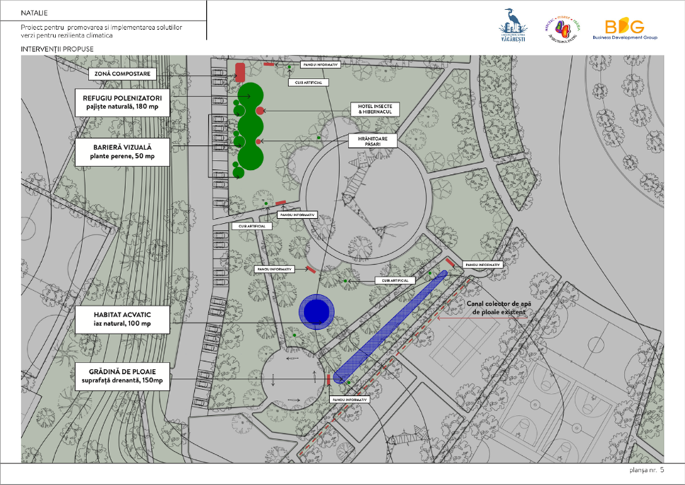Click the red insect hotel circle marker
Screen dimensions: 685x485
260,111
